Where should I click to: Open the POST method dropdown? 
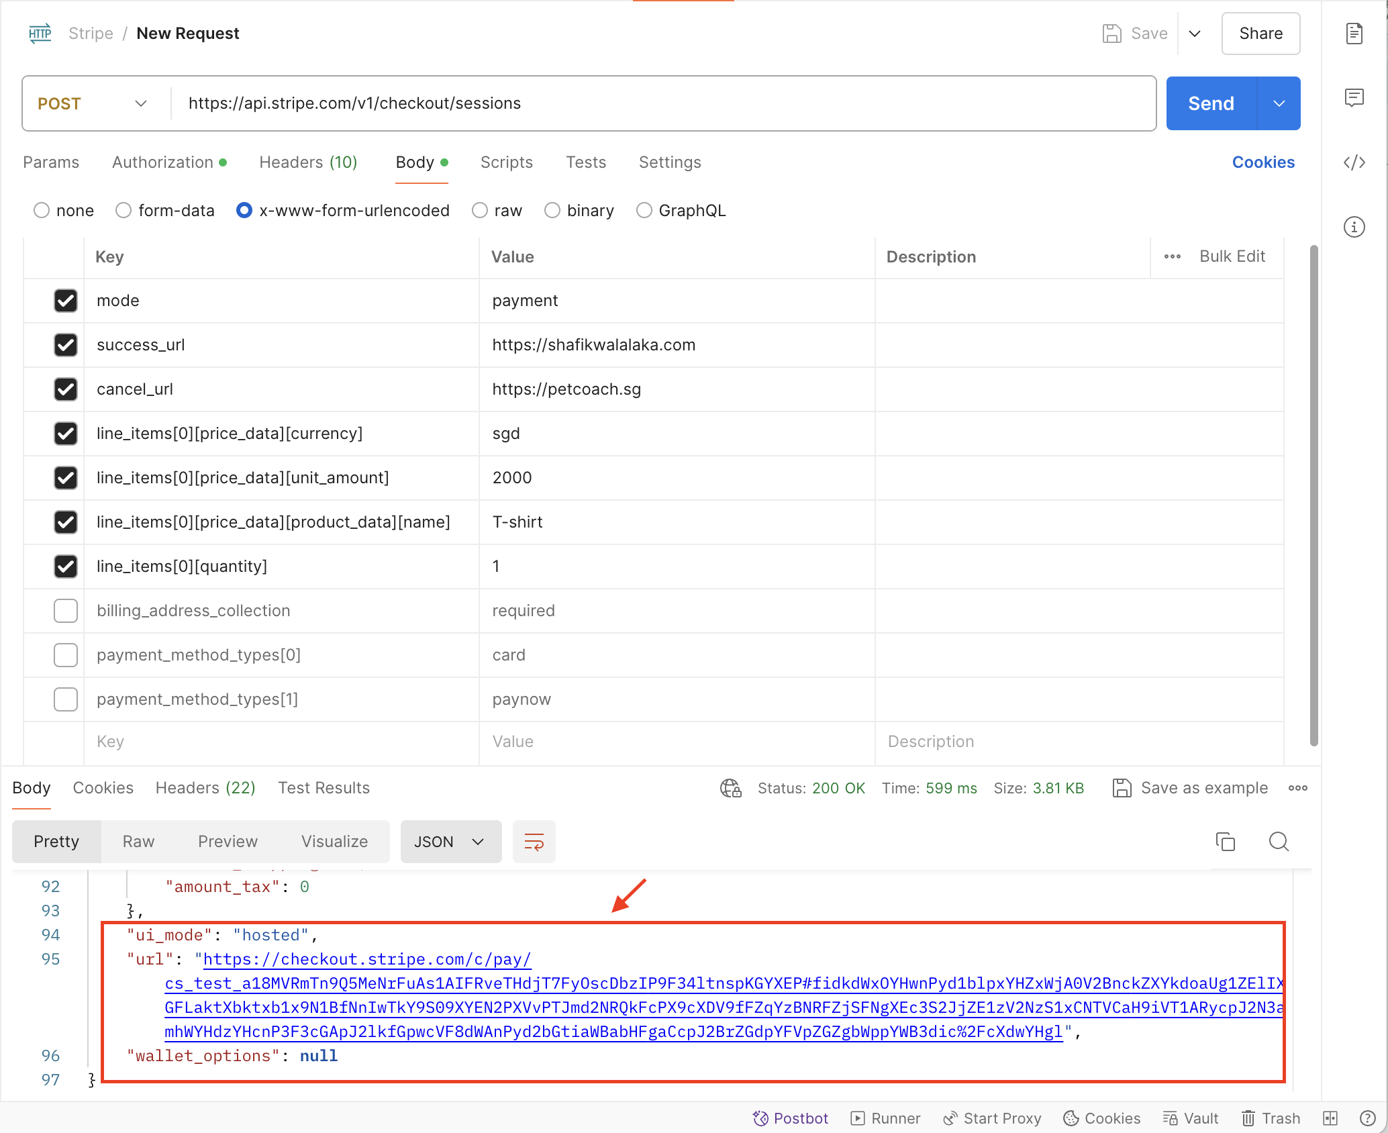click(x=93, y=103)
